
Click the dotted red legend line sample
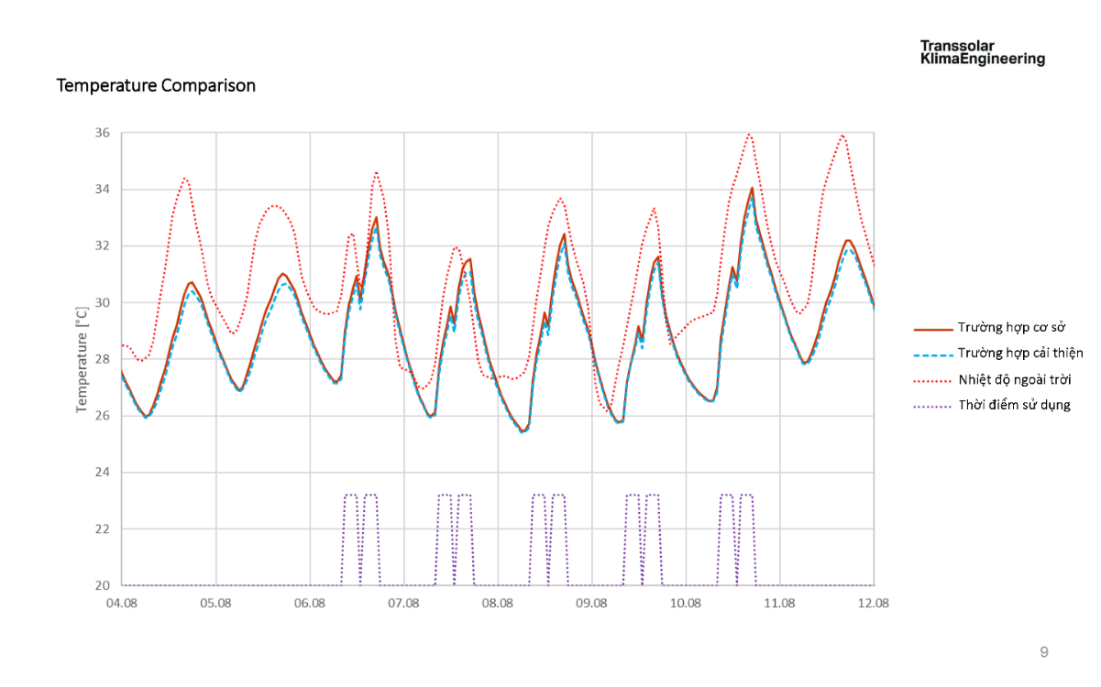(933, 380)
